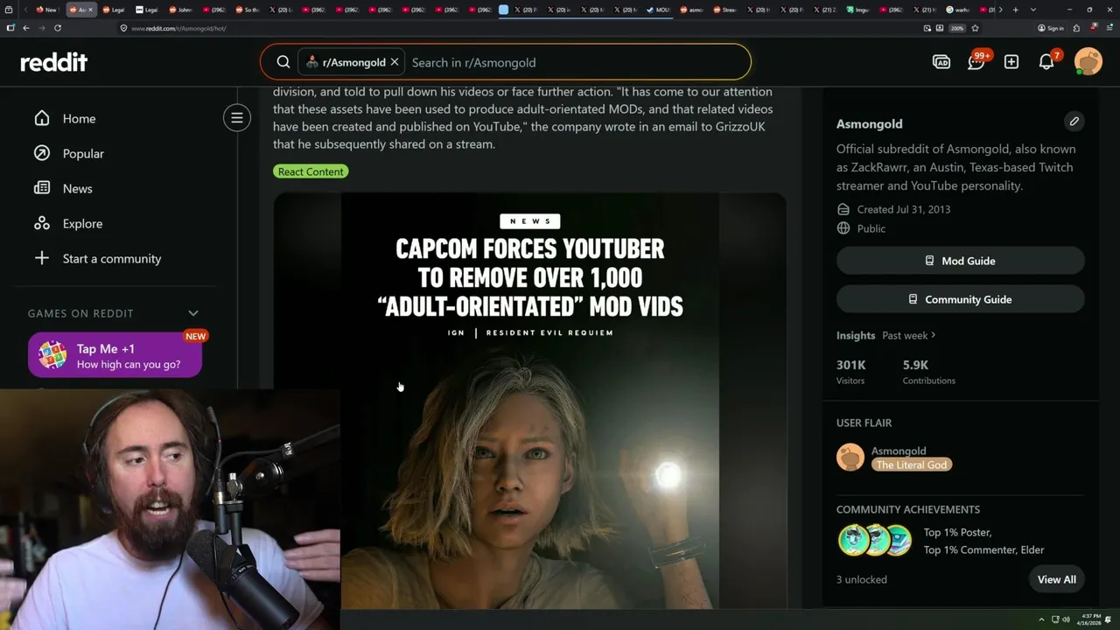Click the 5.9K Contributions stat

(929, 372)
